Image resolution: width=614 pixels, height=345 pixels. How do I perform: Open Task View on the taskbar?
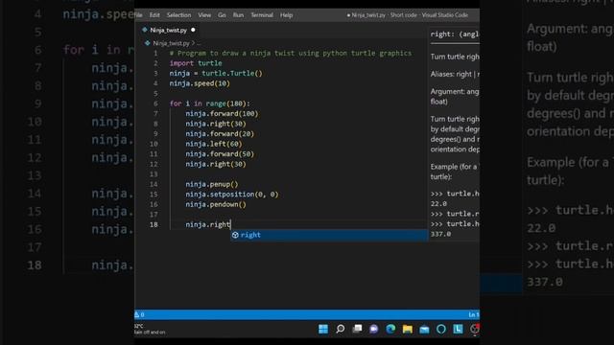(x=357, y=329)
